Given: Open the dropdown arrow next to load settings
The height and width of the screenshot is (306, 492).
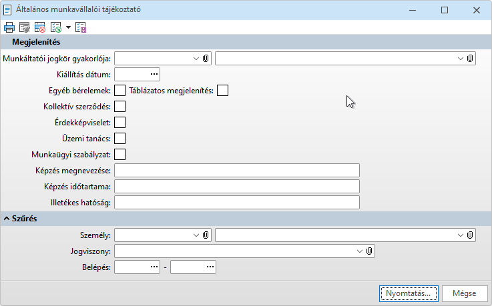Looking at the screenshot, I should point(68,28).
